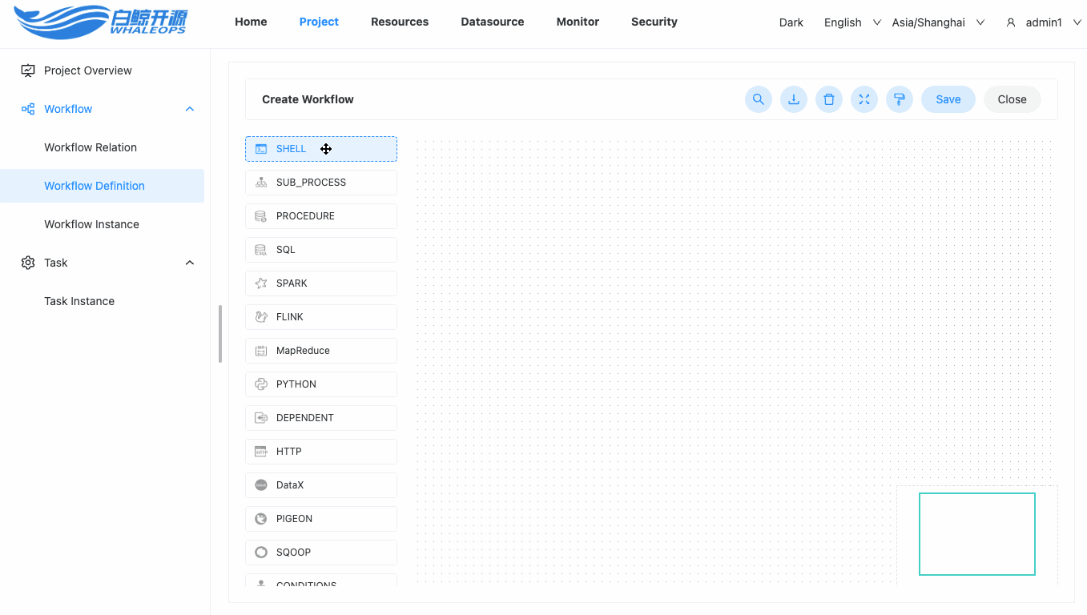Collapse the Task sidebar section chevron
1087x615 pixels.
(x=190, y=263)
